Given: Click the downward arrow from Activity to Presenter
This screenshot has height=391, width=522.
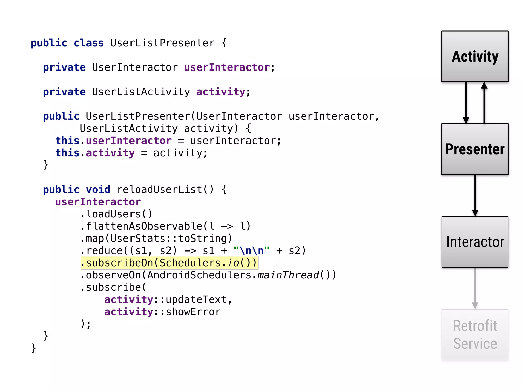Looking at the screenshot, I should pyautogui.click(x=466, y=103).
